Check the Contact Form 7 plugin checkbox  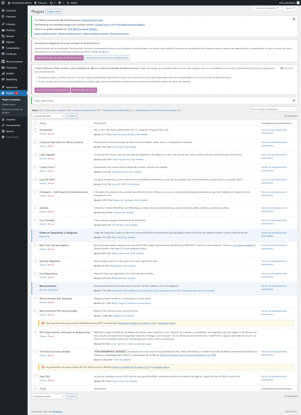(x=35, y=167)
